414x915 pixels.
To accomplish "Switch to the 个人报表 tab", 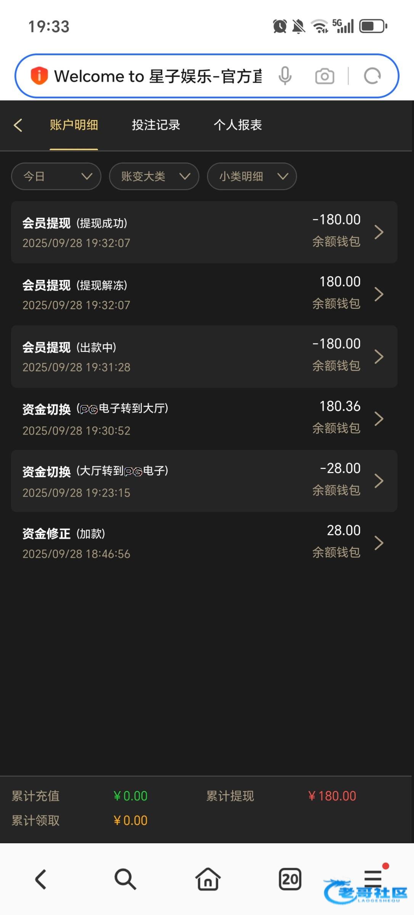I will tap(237, 125).
